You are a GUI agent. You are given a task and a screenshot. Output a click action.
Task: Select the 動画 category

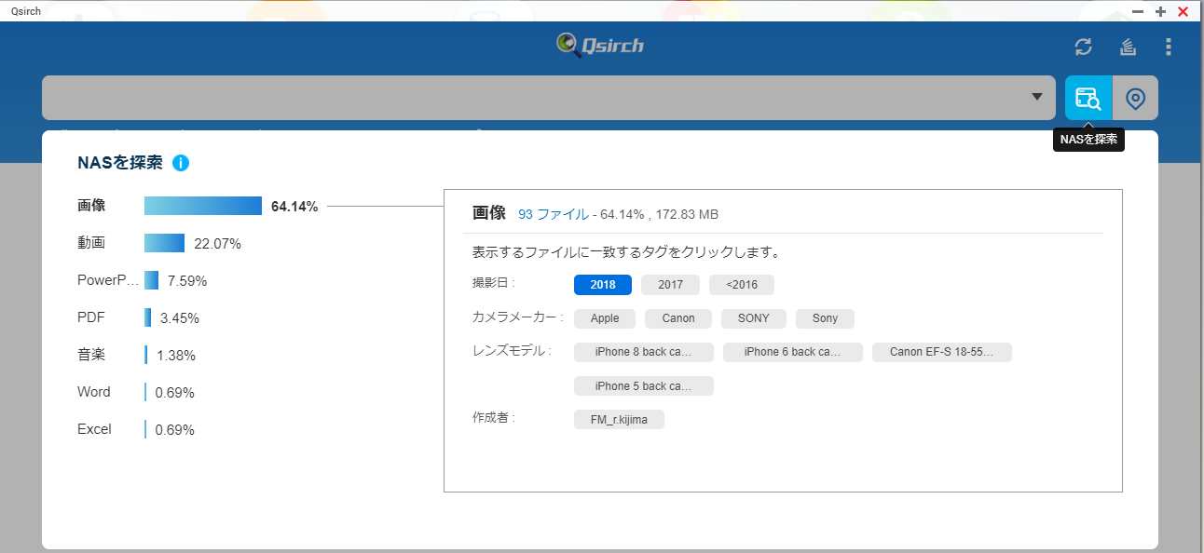(x=91, y=243)
